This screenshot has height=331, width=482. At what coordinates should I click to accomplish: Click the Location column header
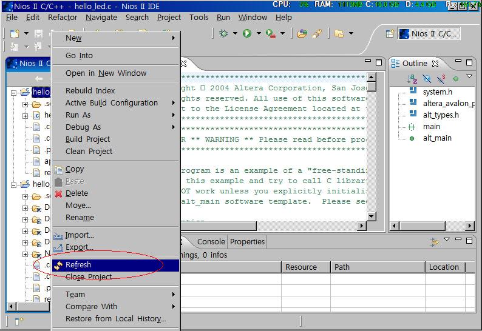tap(446, 267)
